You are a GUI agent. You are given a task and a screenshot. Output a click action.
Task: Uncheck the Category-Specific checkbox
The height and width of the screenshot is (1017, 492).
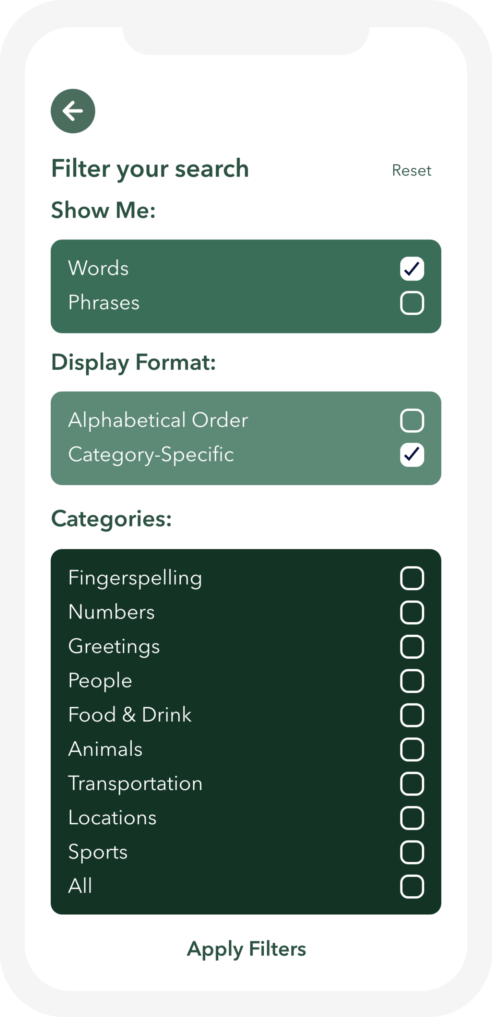coord(412,455)
